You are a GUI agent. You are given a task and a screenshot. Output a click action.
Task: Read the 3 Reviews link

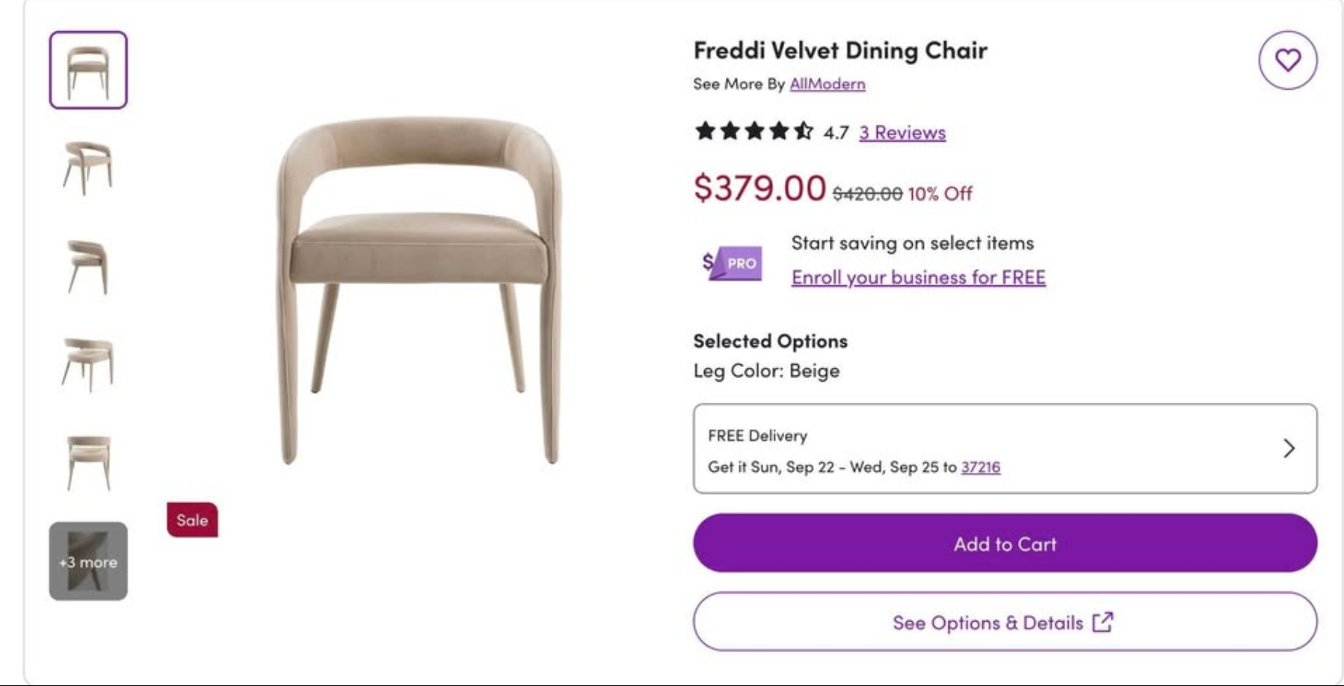click(902, 132)
